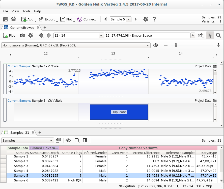
Task: Enable the split view toggle in Samples panel
Action: point(85,140)
